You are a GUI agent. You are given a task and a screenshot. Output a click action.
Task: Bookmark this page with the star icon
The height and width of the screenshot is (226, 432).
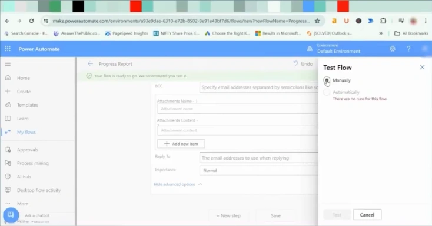tap(317, 21)
